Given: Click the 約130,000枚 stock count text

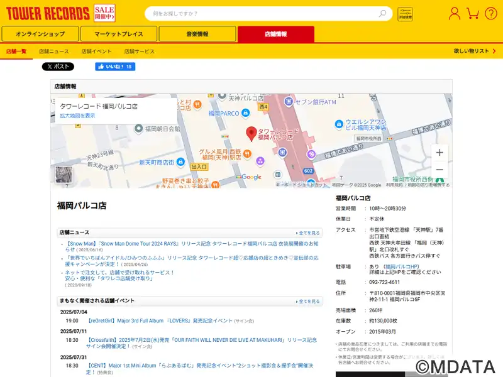Looking at the screenshot, I should (384, 321).
